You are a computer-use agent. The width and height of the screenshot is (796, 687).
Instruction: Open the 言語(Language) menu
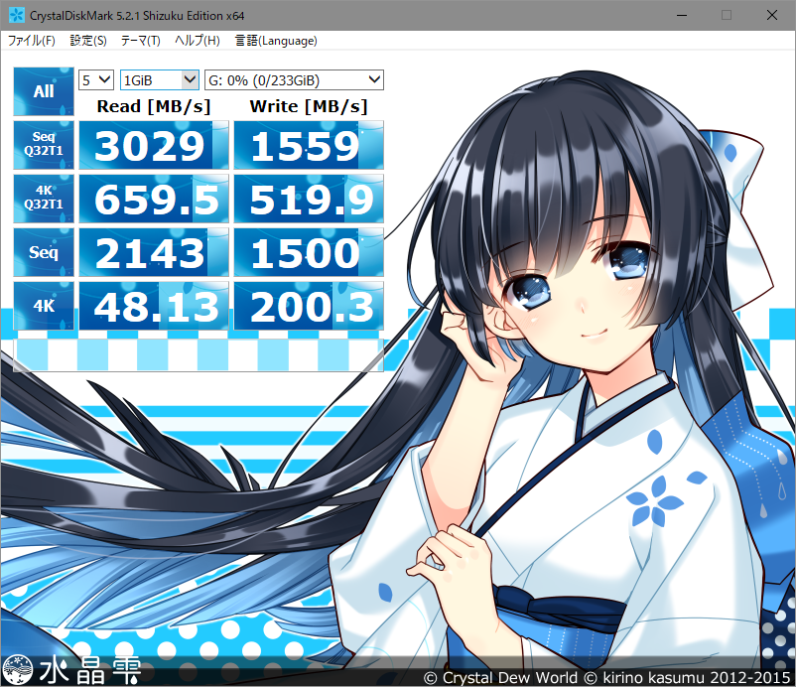pyautogui.click(x=275, y=41)
